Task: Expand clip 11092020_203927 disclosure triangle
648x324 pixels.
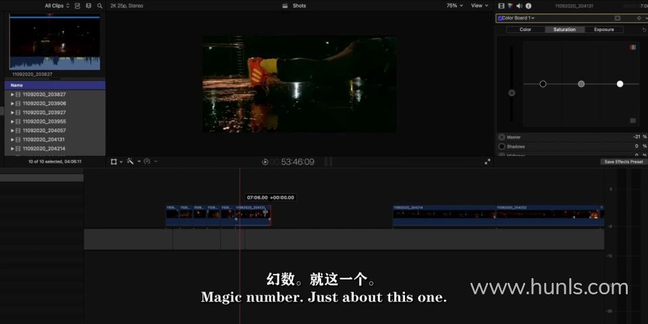Action: (12, 113)
